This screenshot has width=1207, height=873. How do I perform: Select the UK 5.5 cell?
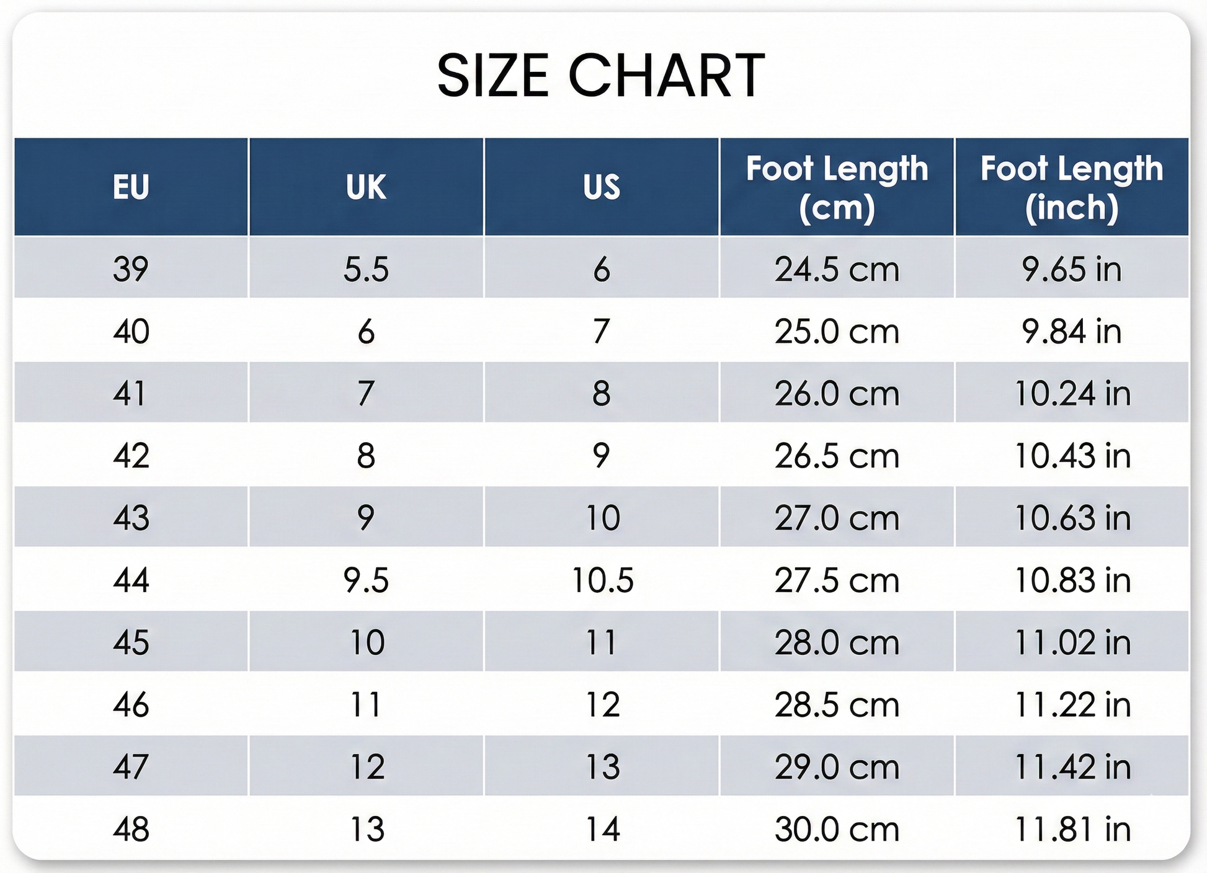pos(366,269)
